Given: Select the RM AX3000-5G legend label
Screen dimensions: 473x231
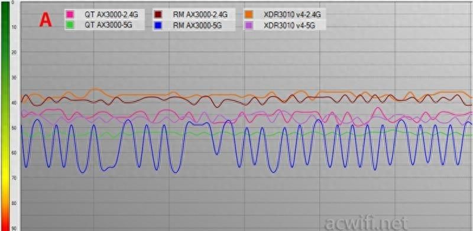Looking at the screenshot, I should point(197,25).
